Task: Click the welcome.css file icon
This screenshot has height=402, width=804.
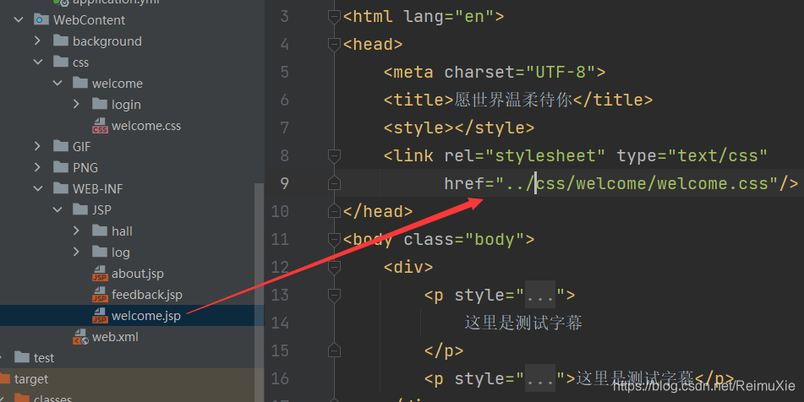Action: coord(100,126)
